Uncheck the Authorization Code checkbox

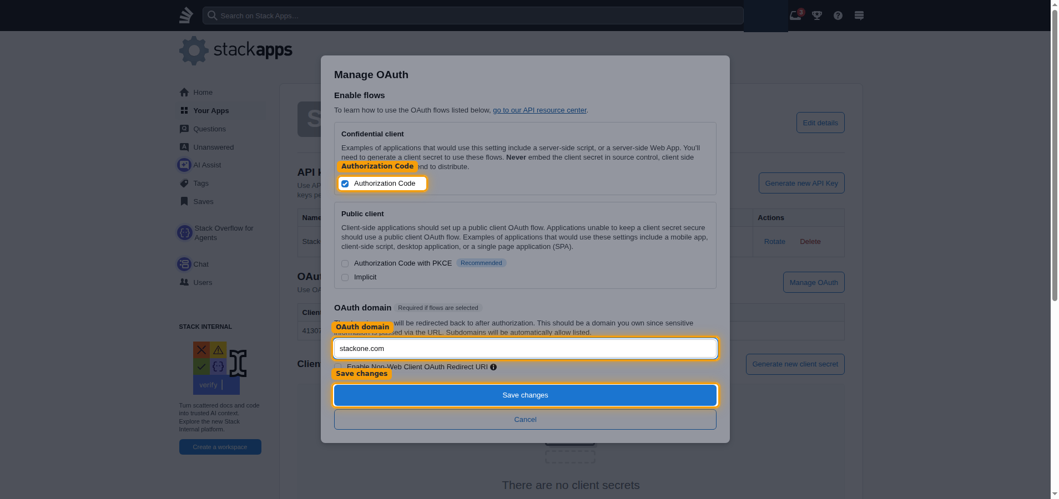pos(345,184)
